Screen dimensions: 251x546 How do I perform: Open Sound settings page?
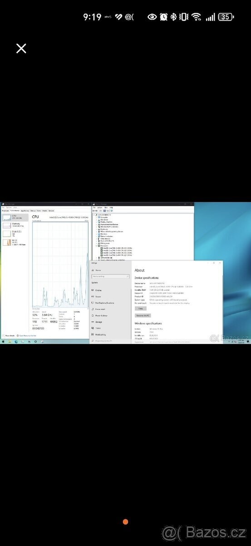click(x=97, y=297)
